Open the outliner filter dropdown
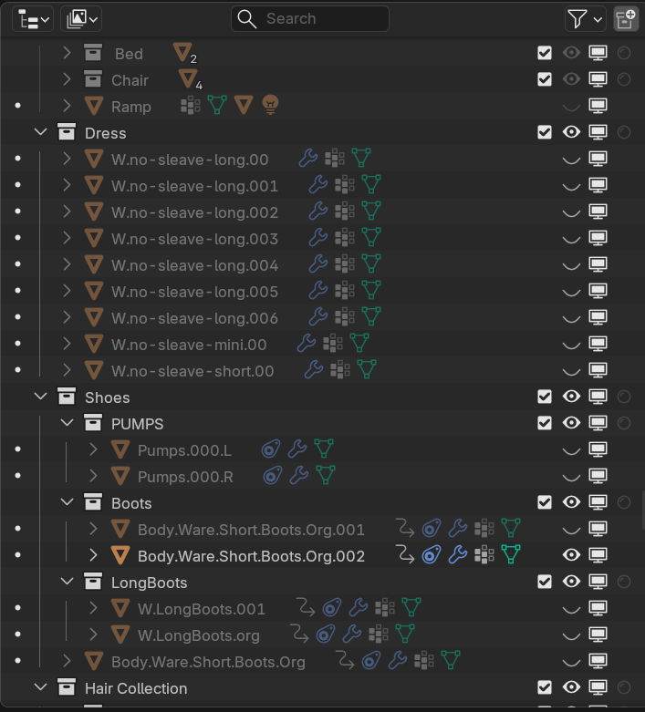This screenshot has width=645, height=712. (585, 18)
